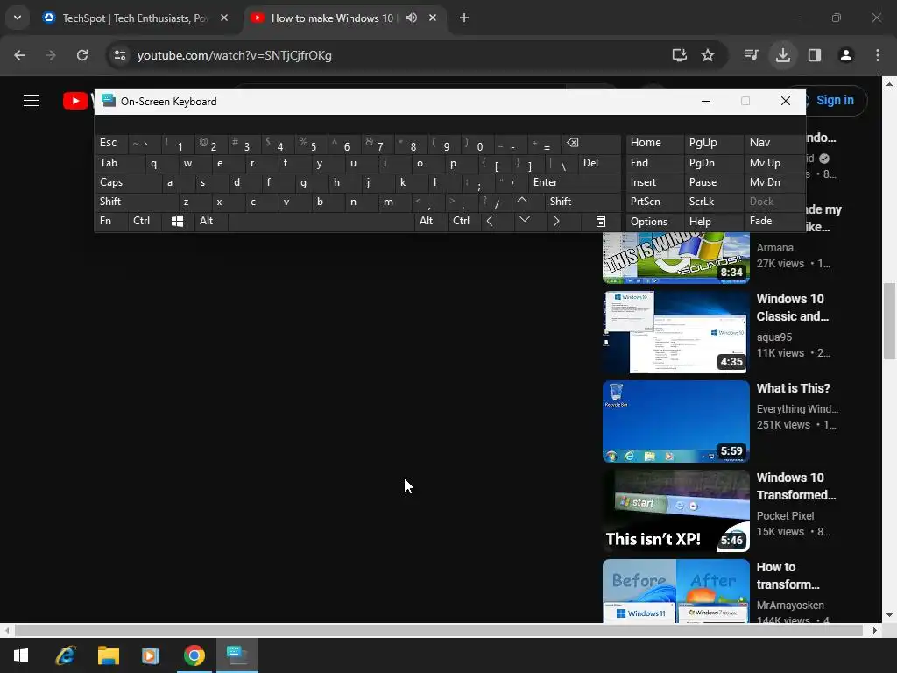This screenshot has width=897, height=673.
Task: Open Chrome three-dot menu
Action: tap(878, 55)
